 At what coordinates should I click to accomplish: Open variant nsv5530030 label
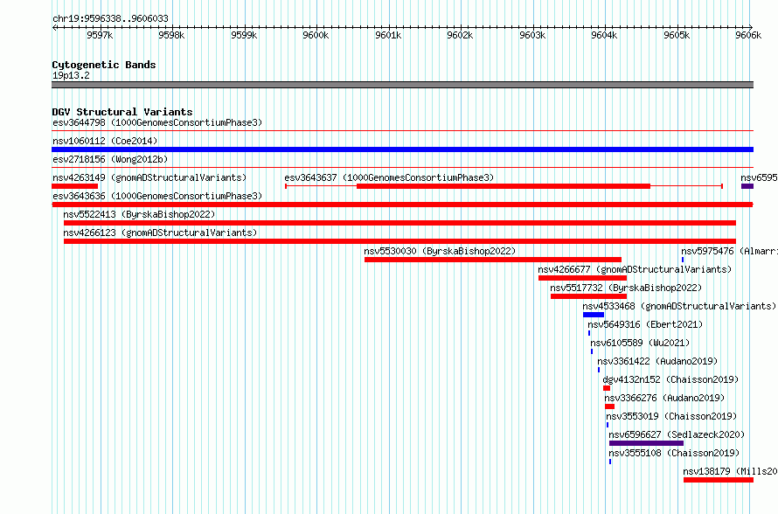(440, 251)
